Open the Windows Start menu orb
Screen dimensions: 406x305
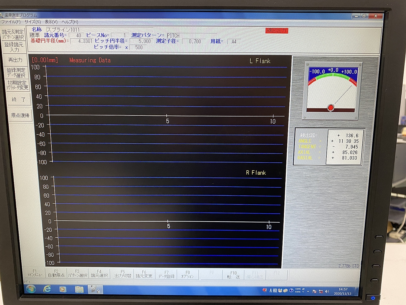click(x=31, y=289)
